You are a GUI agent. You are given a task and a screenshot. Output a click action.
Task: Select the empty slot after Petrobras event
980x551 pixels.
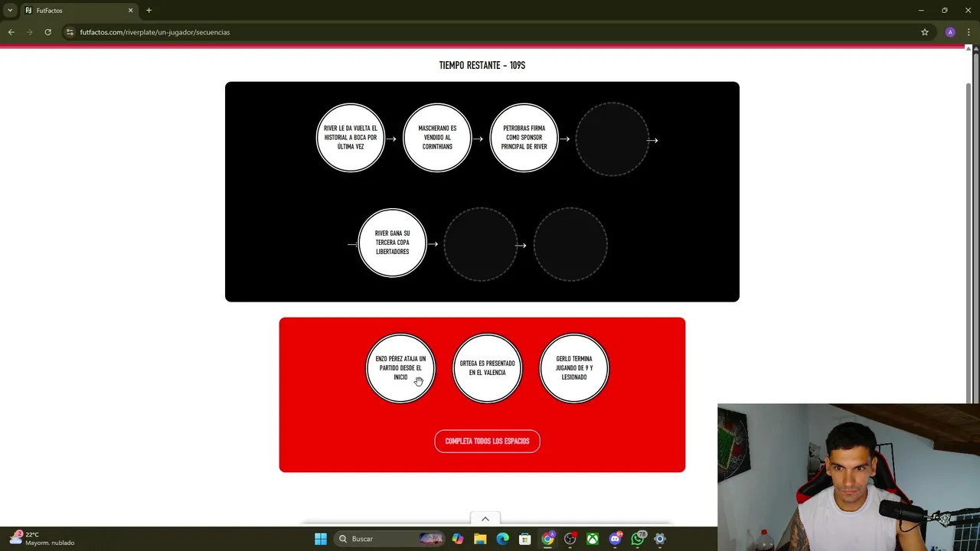[x=612, y=139]
